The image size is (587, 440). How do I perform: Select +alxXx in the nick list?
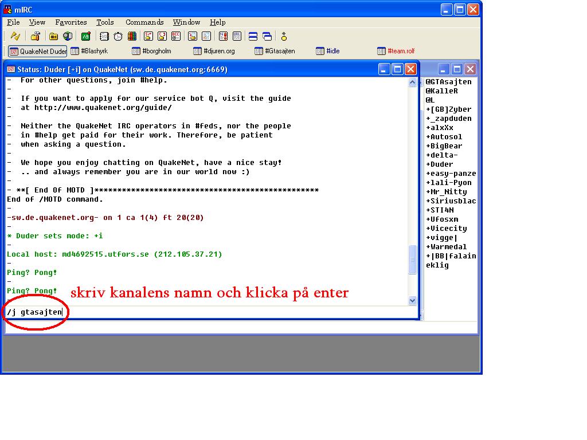coord(440,128)
